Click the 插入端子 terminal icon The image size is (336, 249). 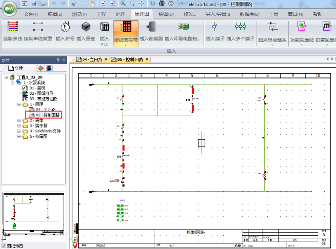click(214, 27)
